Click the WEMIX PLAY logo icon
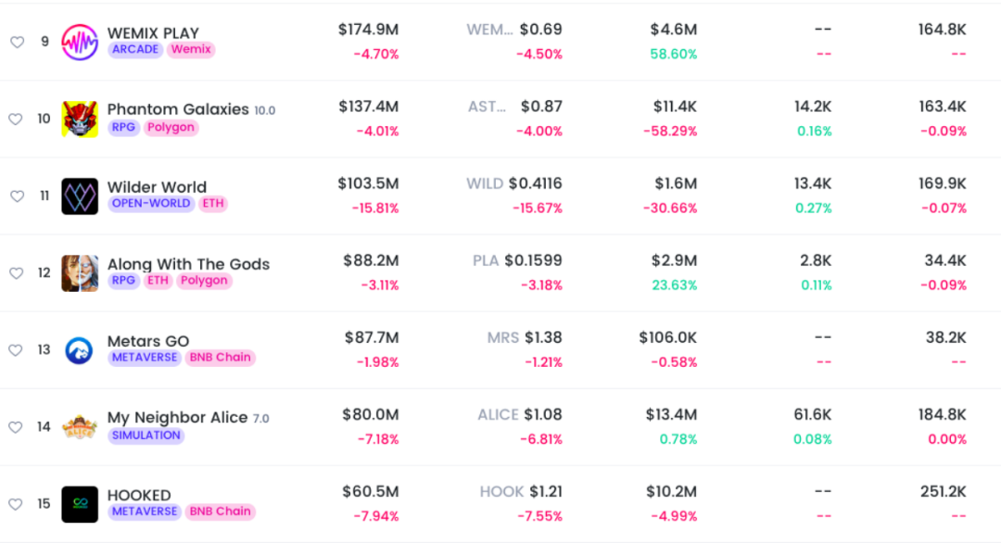 coord(80,42)
